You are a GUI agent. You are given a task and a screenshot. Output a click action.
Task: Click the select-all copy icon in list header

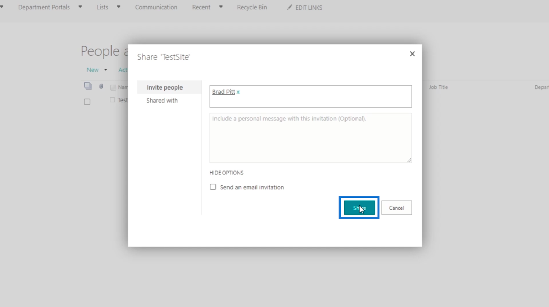(x=88, y=86)
